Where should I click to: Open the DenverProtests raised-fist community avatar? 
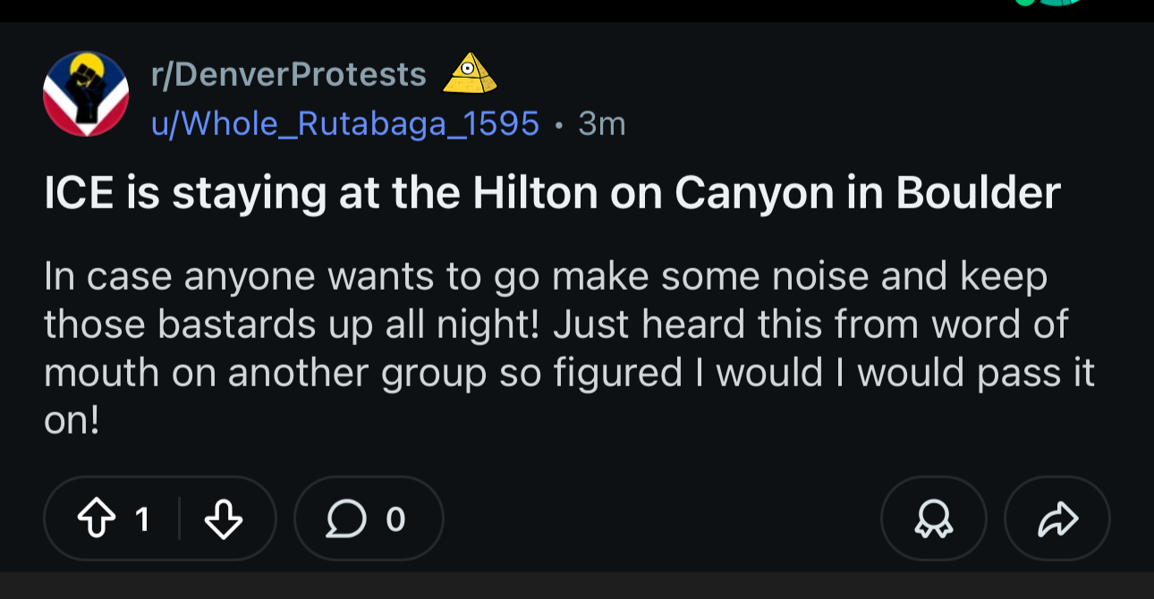coord(86,94)
